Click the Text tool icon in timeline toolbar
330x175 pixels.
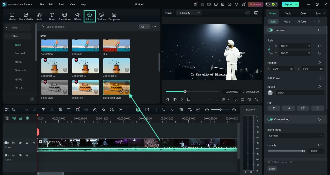tap(69, 110)
